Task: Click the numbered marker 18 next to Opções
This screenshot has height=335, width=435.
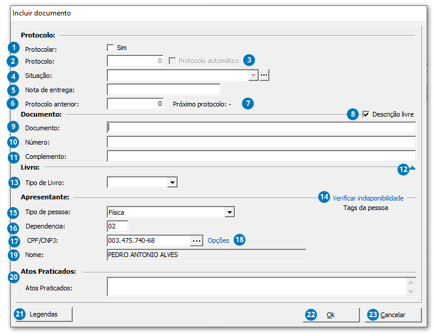Action: 240,240
